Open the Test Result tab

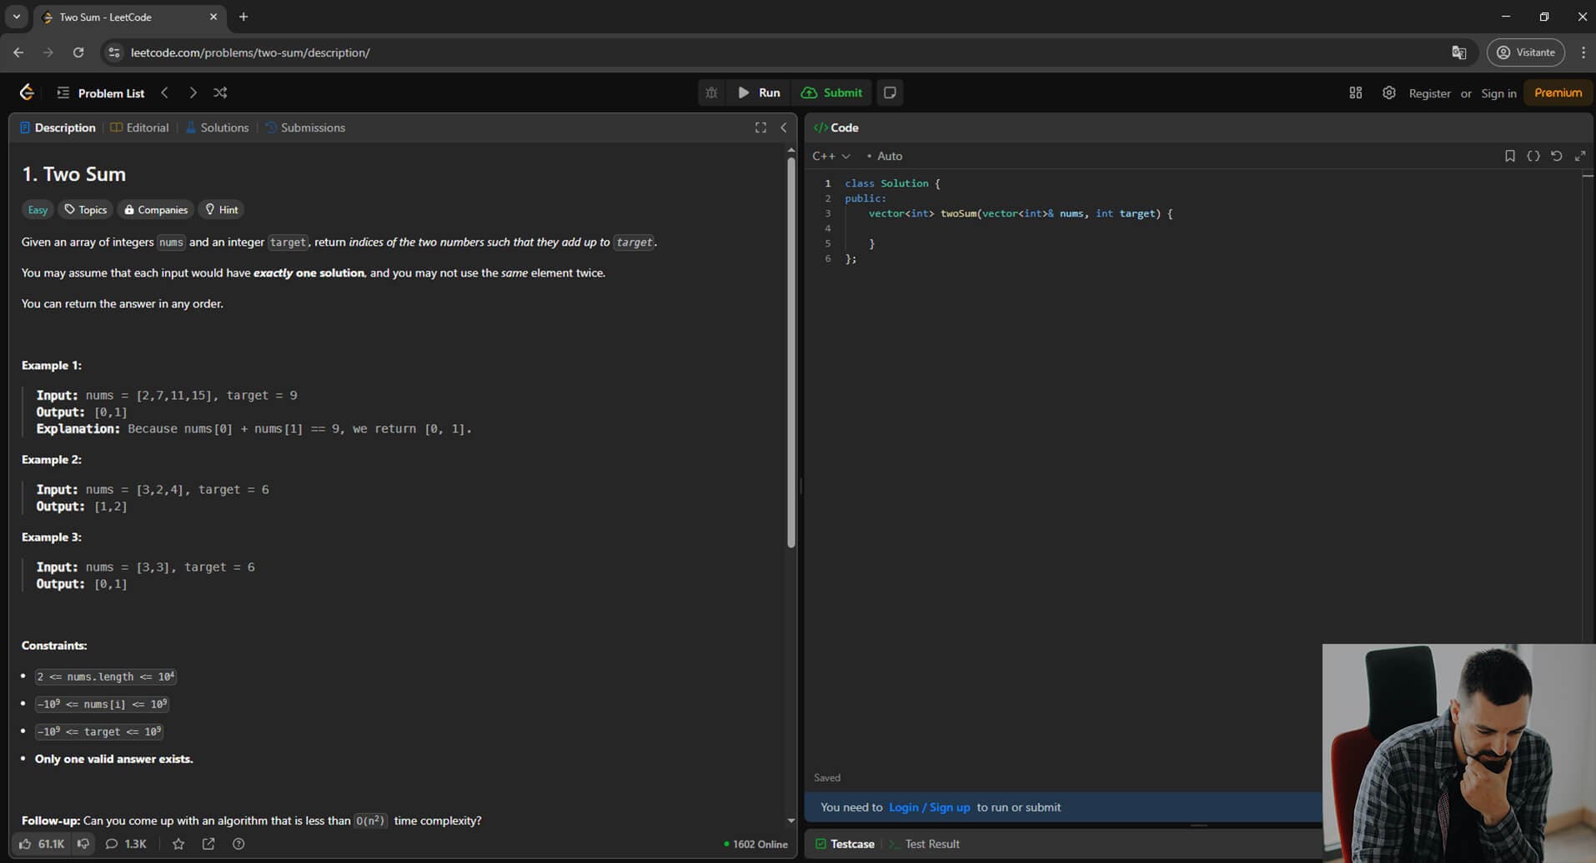click(x=924, y=844)
